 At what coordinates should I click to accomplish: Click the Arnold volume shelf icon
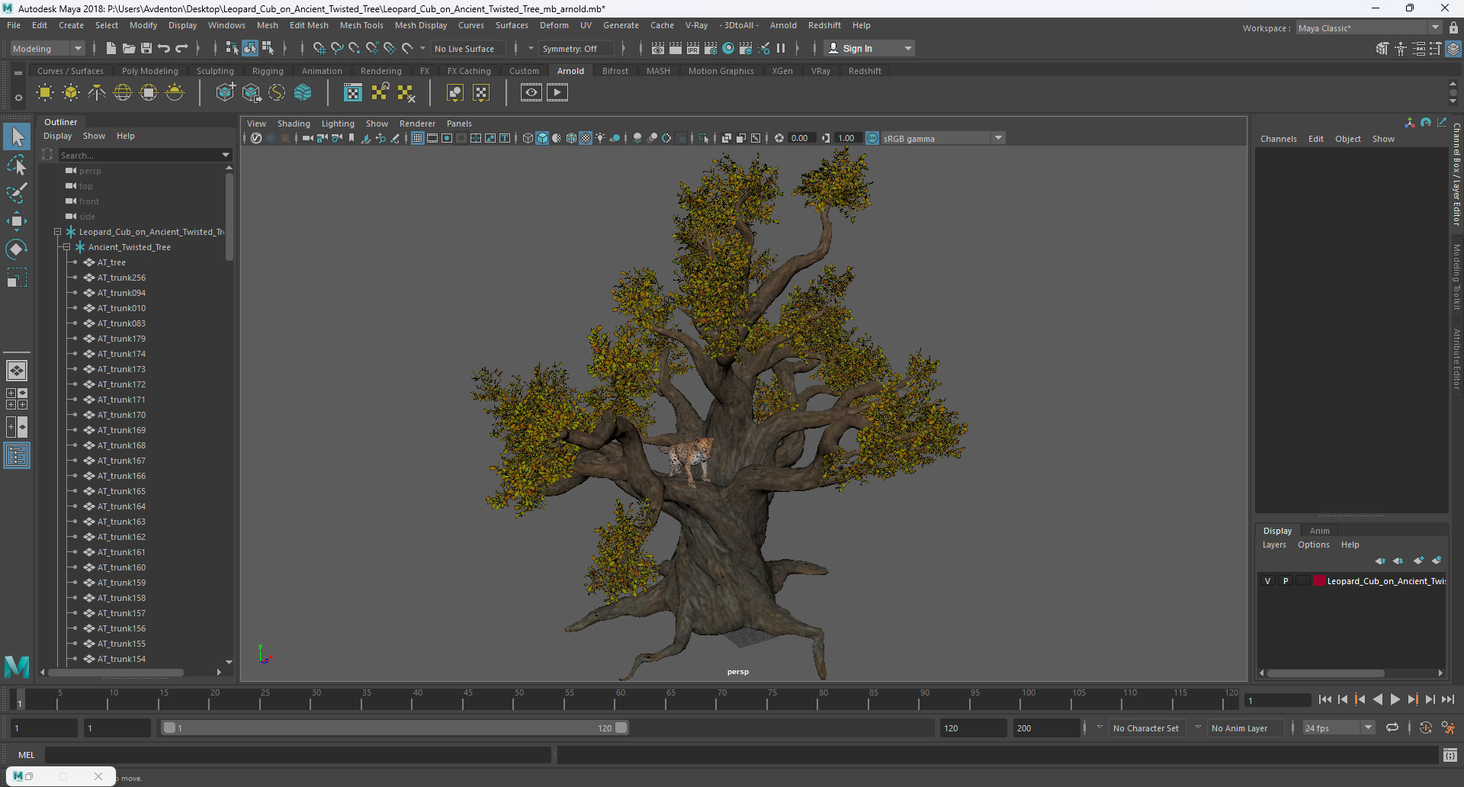click(x=303, y=93)
